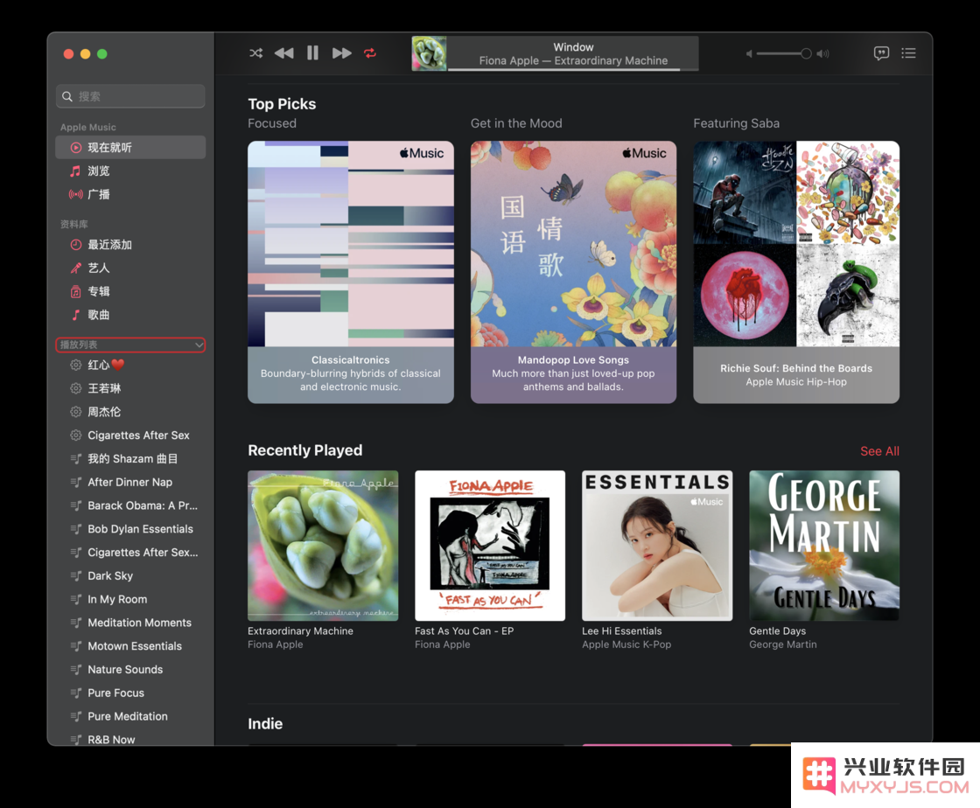
Task: Open the Motown Essentials playlist
Action: [x=130, y=646]
